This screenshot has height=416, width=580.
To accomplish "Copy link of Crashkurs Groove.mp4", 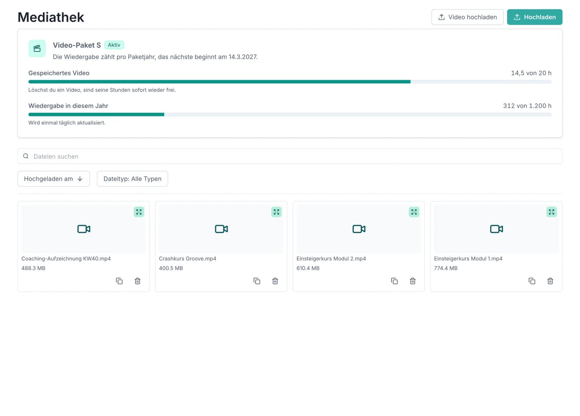I will point(257,281).
